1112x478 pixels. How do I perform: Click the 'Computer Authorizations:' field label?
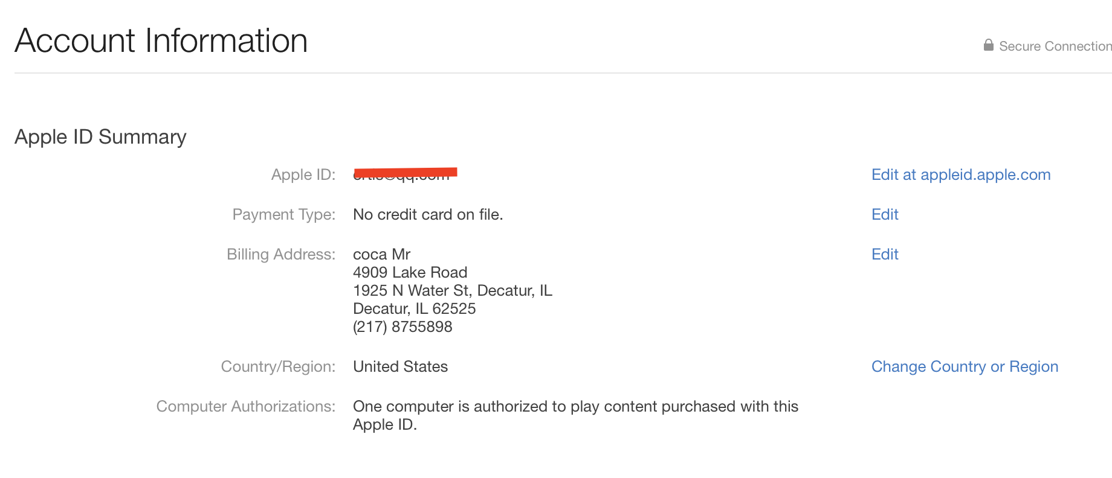(x=246, y=406)
